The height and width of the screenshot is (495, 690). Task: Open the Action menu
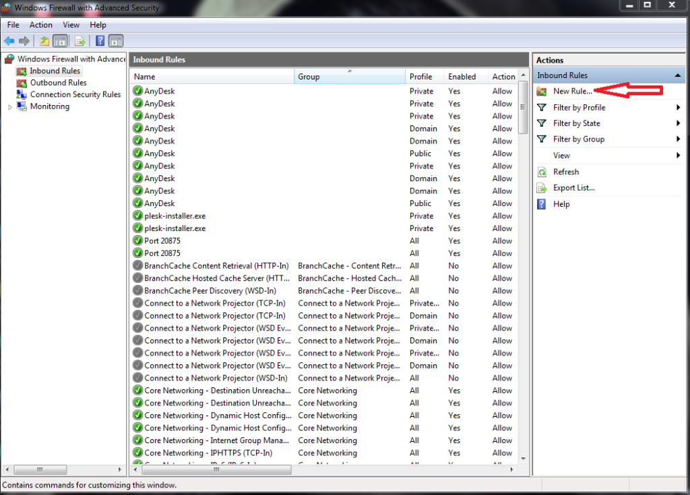(x=40, y=24)
